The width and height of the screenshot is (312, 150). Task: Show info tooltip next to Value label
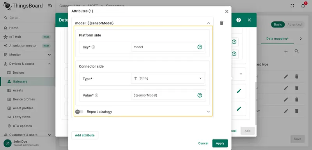coord(96,95)
